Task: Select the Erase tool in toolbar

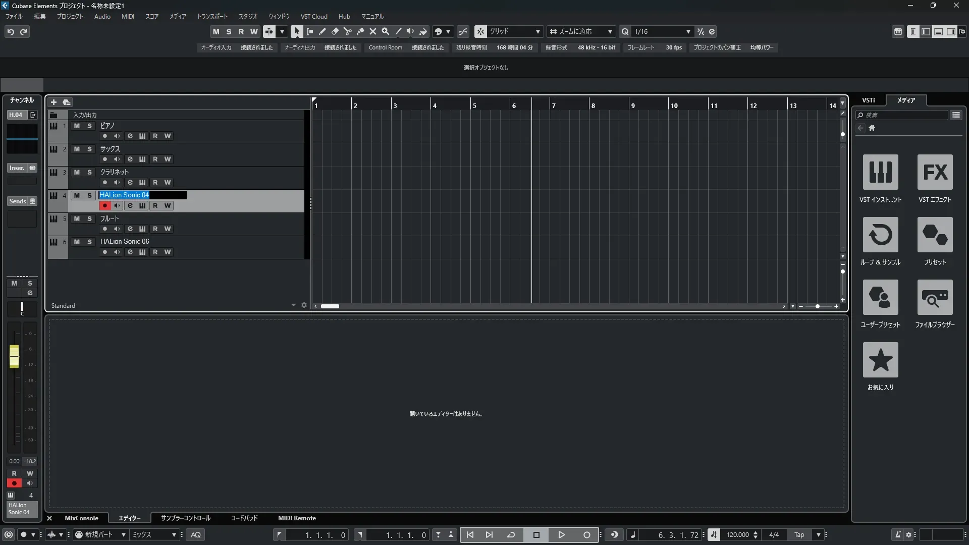Action: click(335, 31)
